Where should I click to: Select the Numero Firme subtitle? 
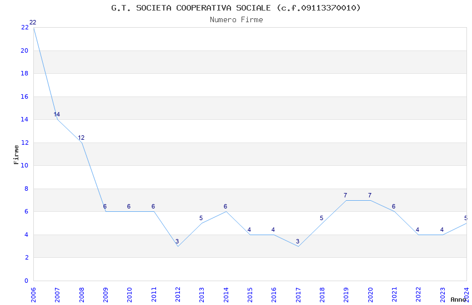[237, 19]
